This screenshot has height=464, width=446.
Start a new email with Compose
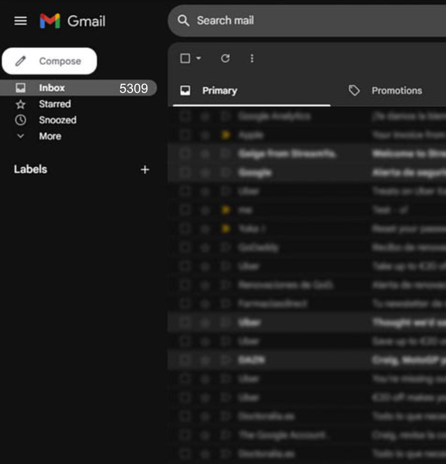pos(50,61)
